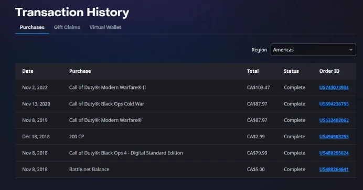
Task: Click Call of Duty: Black Ops Cold War purchase
Action: click(x=106, y=104)
